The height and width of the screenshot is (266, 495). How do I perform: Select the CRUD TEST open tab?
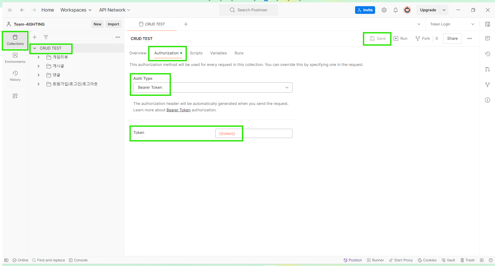tap(152, 24)
